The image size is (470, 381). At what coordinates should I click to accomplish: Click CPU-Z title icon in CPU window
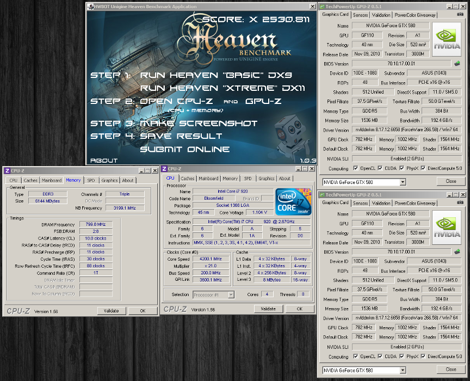164,169
